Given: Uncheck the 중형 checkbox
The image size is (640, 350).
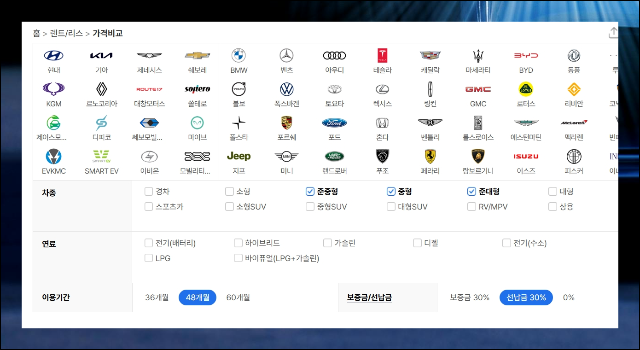Looking at the screenshot, I should pyautogui.click(x=391, y=192).
